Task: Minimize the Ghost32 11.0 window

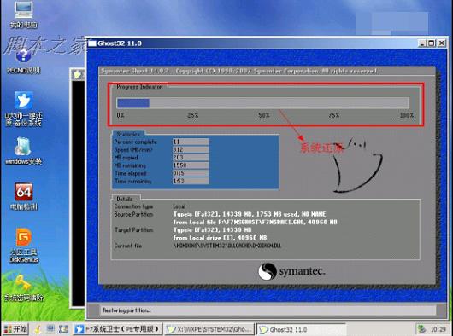Action: tap(422, 43)
